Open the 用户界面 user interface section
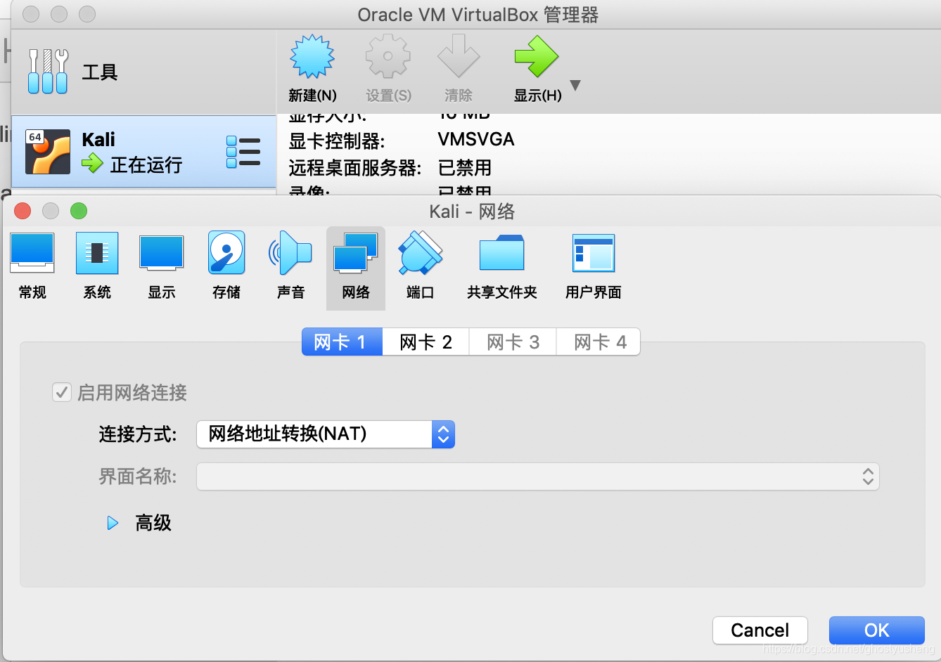 (594, 267)
